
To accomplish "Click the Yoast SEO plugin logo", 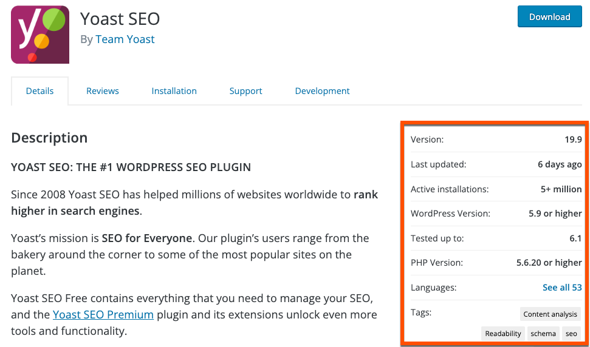I will (x=40, y=35).
